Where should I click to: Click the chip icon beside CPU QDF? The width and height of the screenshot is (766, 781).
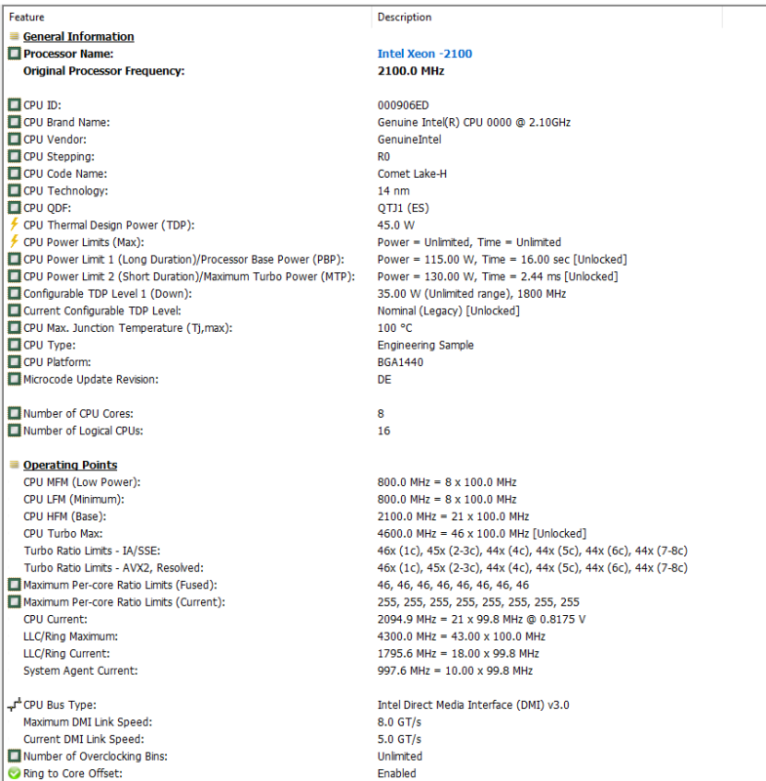pos(15,208)
